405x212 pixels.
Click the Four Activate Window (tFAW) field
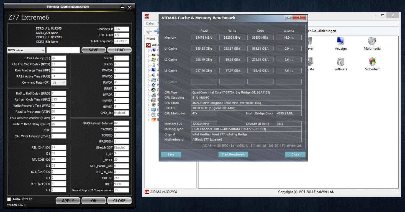(x=59, y=118)
